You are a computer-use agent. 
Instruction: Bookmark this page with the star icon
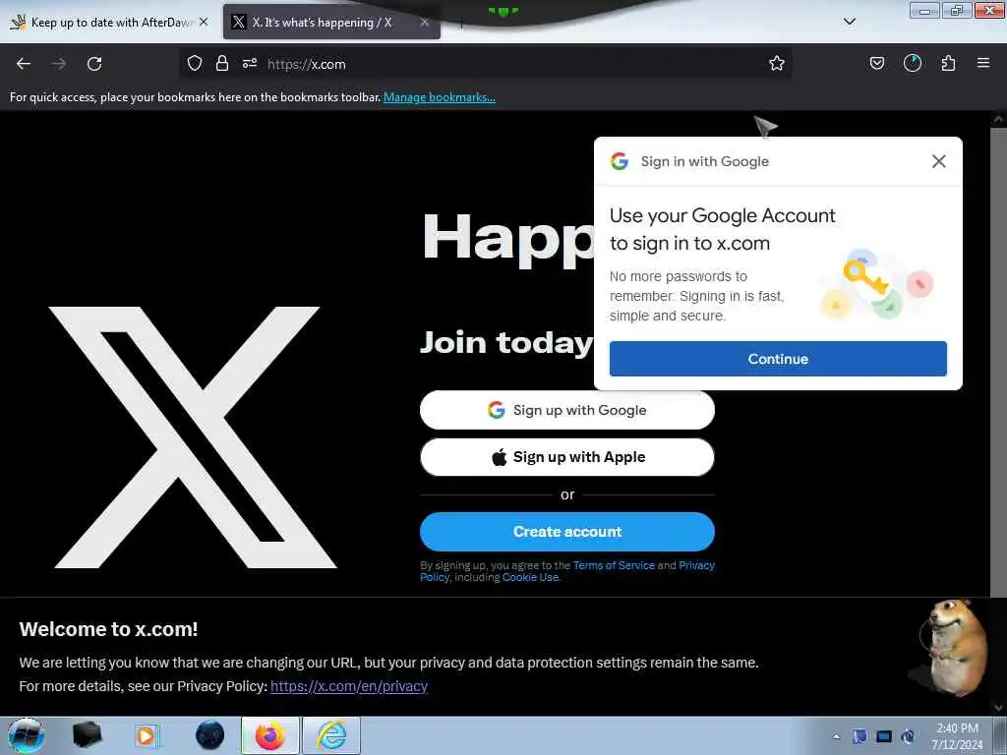click(777, 63)
